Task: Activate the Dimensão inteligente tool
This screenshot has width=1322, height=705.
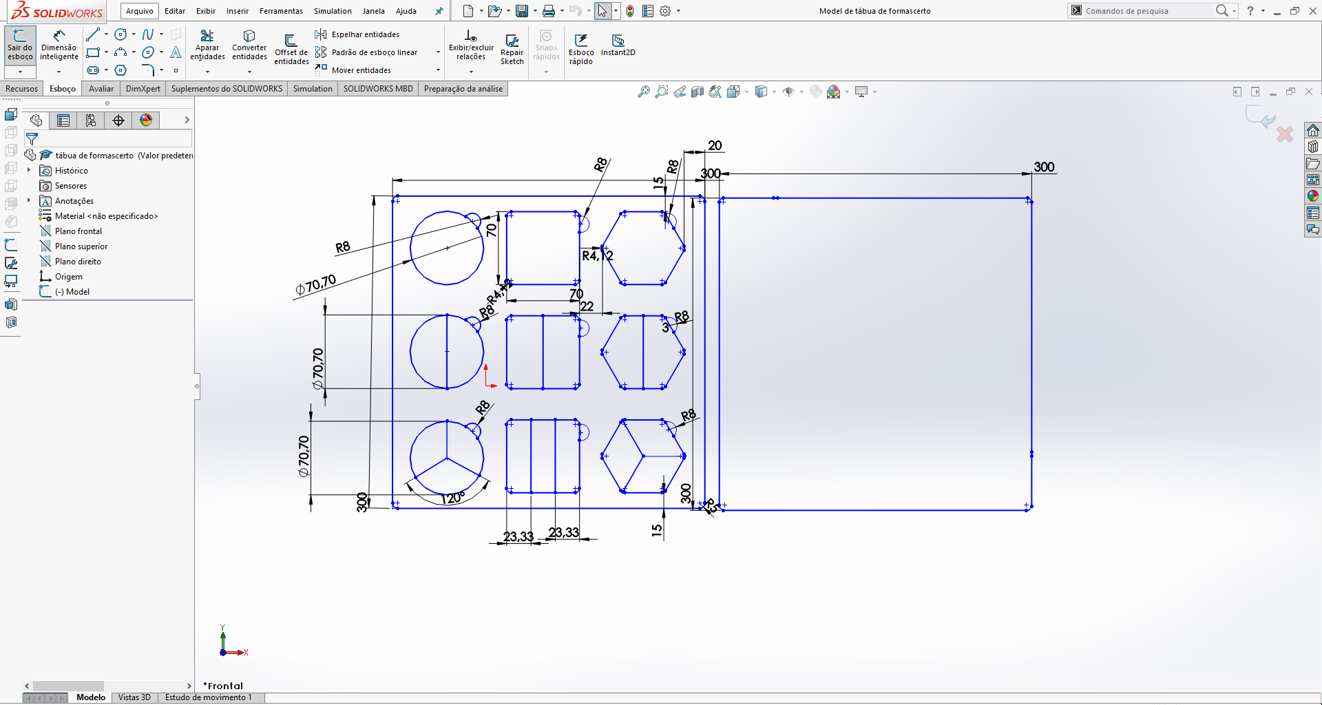Action: point(59,45)
